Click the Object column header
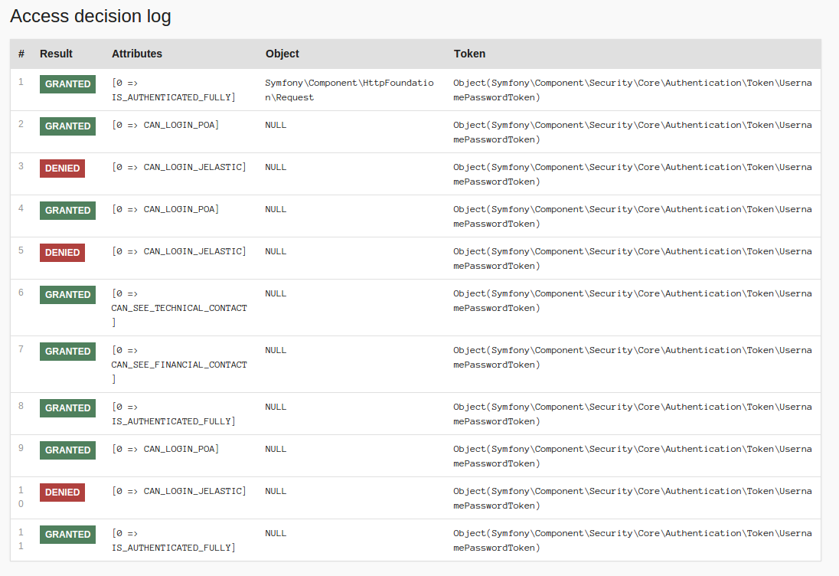 pos(282,54)
